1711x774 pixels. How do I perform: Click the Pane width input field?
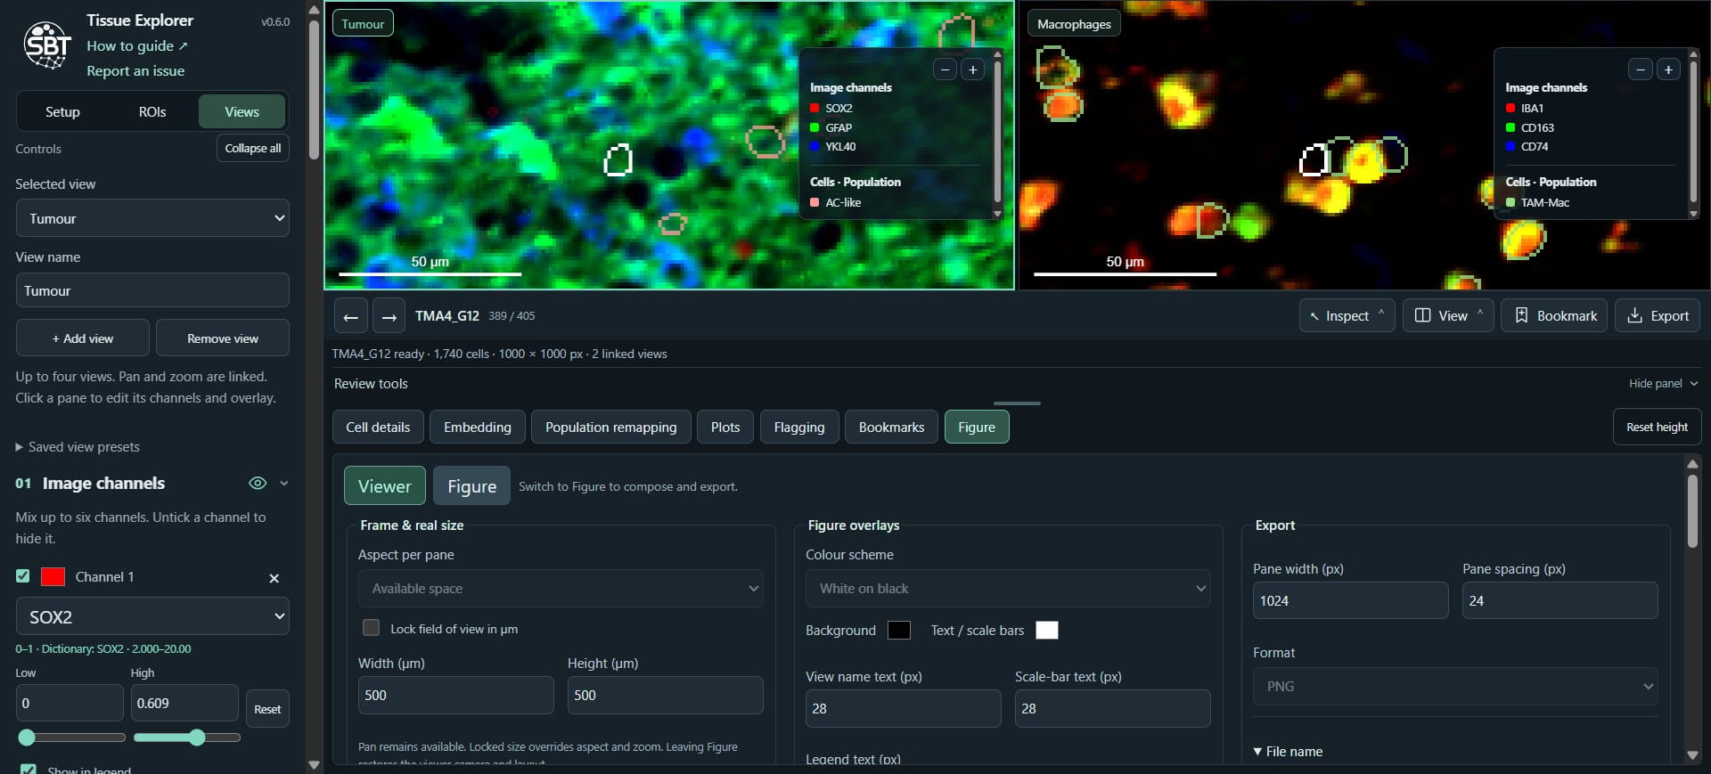1350,601
